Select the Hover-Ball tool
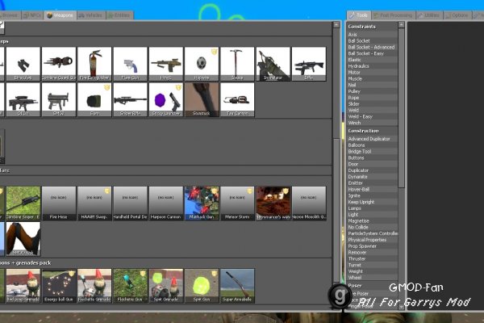 tap(372, 190)
